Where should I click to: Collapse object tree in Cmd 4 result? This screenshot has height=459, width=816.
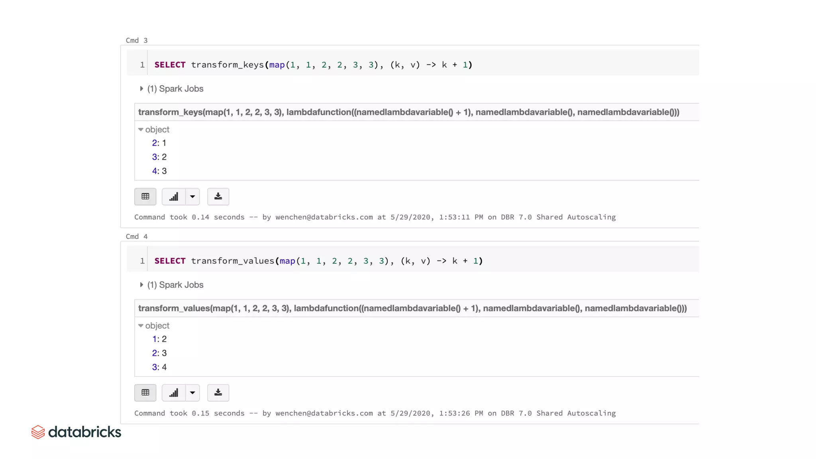pyautogui.click(x=141, y=326)
